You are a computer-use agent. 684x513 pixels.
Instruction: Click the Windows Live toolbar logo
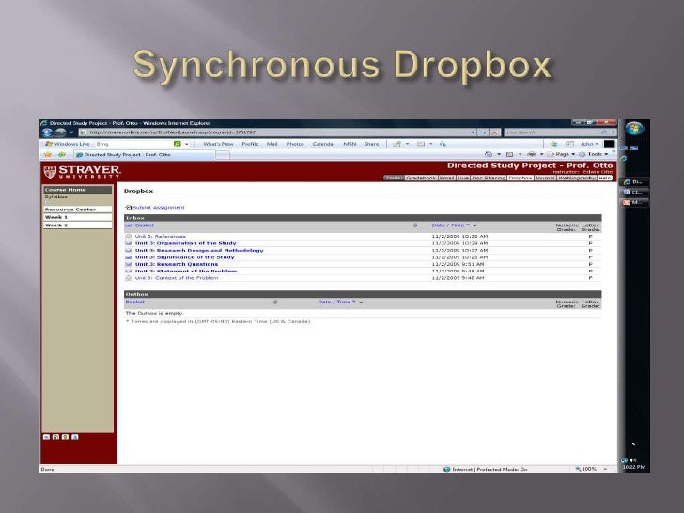click(x=68, y=144)
